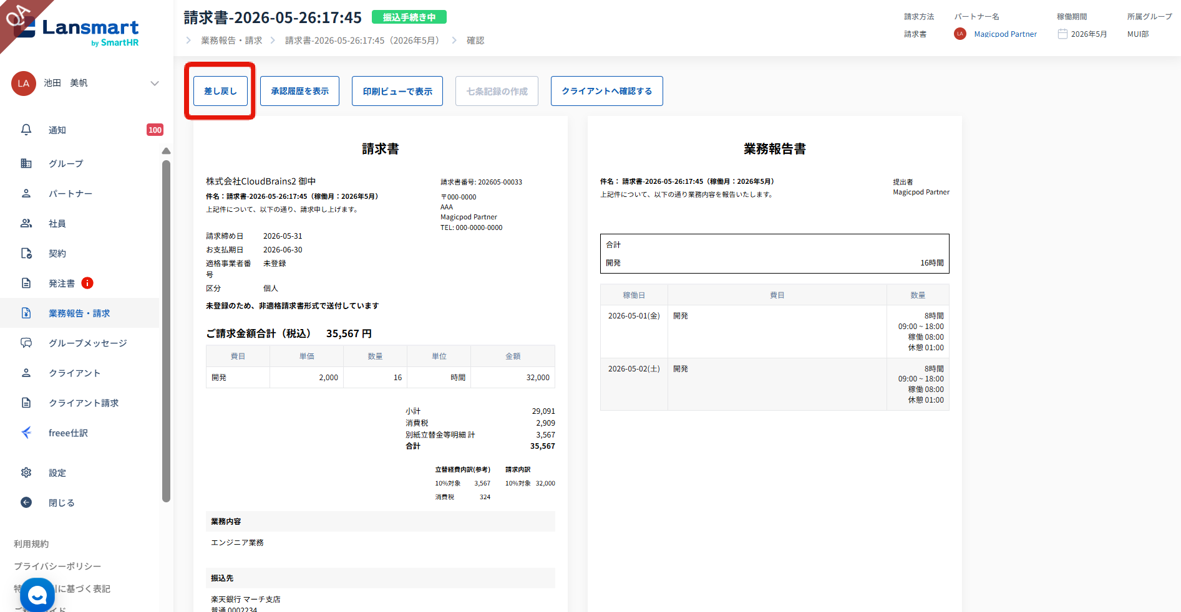This screenshot has height=612, width=1181.
Task: Click the 社員 people icon
Action: 26,223
